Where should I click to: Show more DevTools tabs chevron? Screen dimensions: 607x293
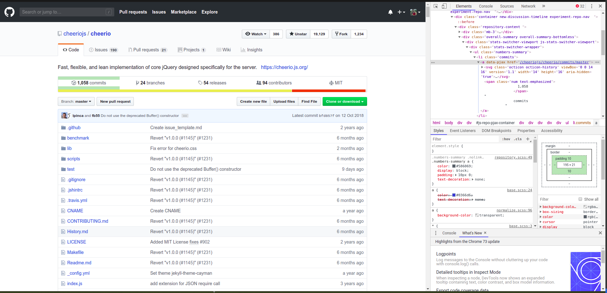544,6
